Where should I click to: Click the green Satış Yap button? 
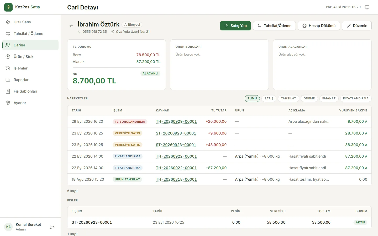235,26
